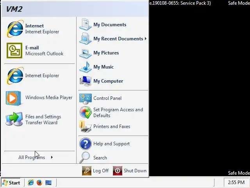Choose Printers and Faxes text entry
This screenshot has width=250, height=188.
click(x=112, y=127)
